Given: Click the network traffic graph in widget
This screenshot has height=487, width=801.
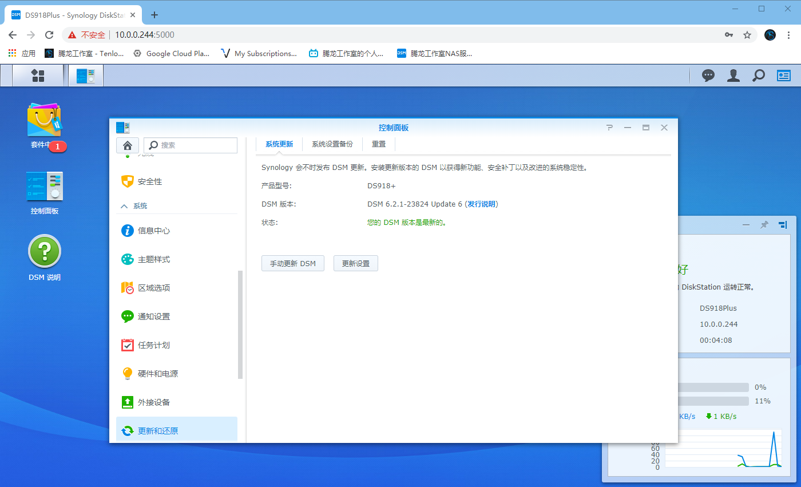Looking at the screenshot, I should (x=724, y=449).
